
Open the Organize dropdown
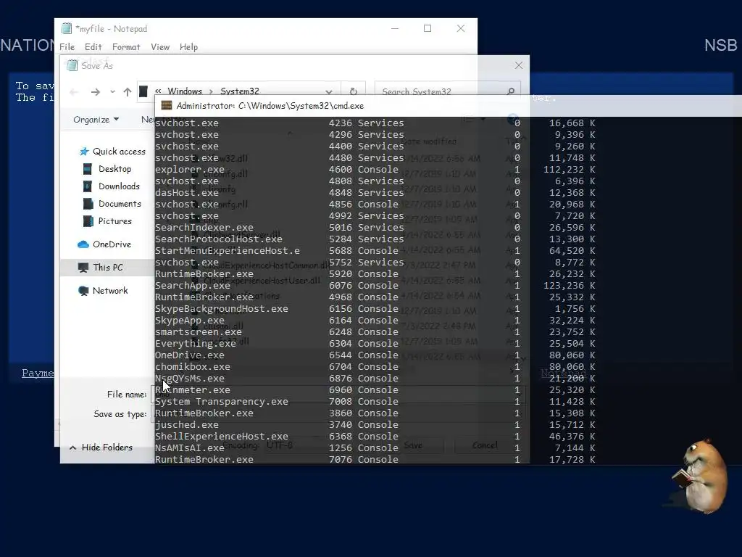[96, 120]
